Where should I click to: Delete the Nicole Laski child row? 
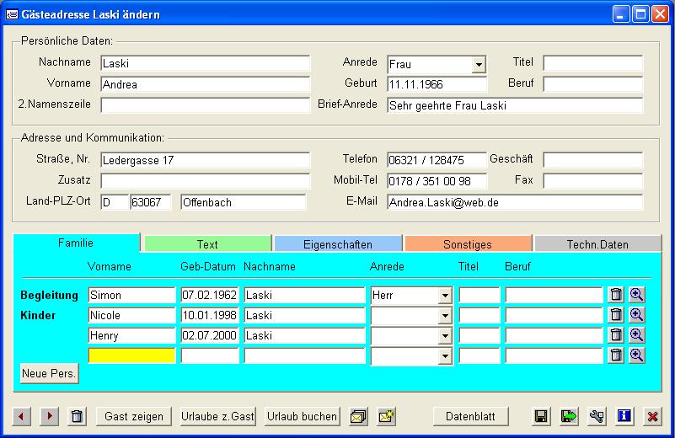tap(616, 315)
